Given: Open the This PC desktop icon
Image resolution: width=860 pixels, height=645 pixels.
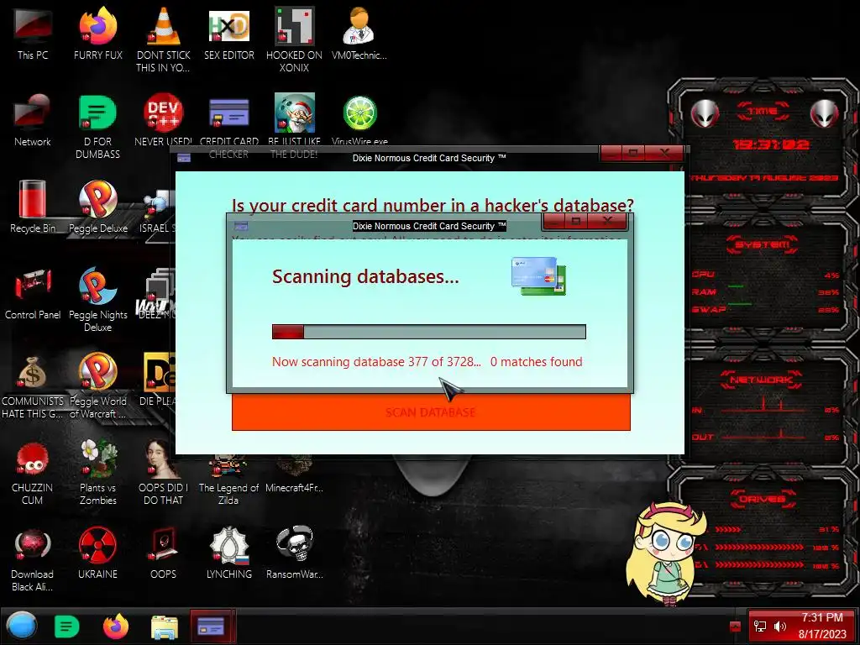Looking at the screenshot, I should pos(33,33).
